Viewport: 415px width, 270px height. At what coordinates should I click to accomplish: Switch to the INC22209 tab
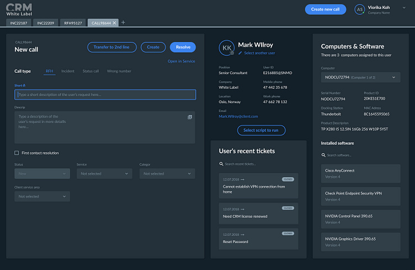click(45, 23)
